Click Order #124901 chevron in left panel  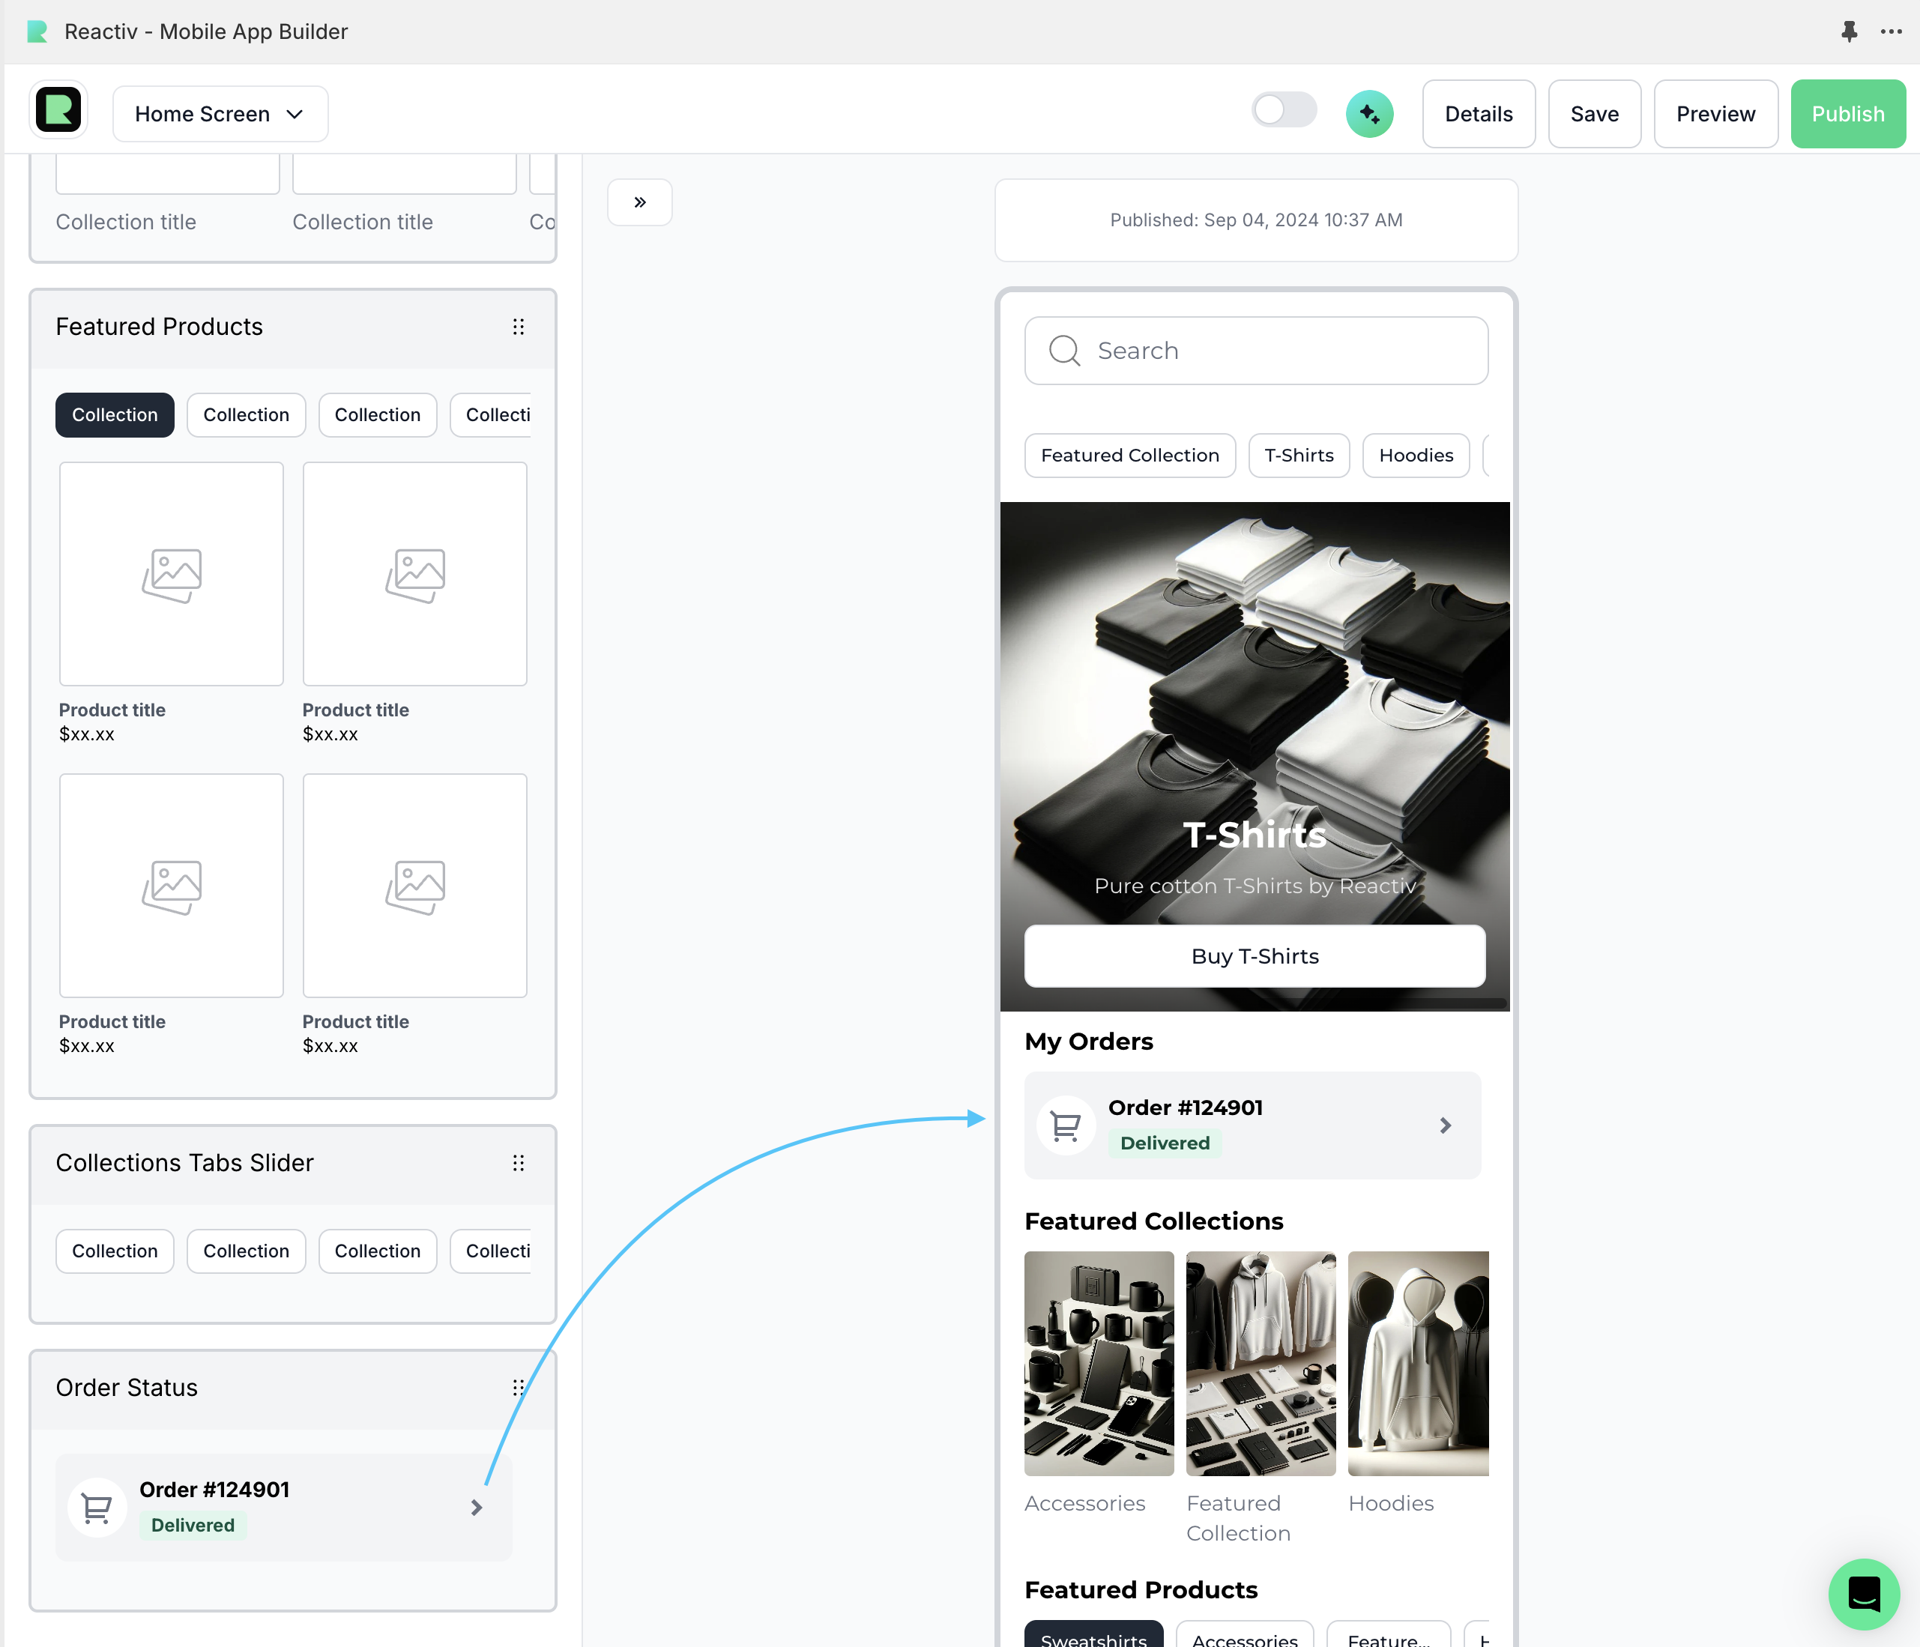pos(477,1507)
